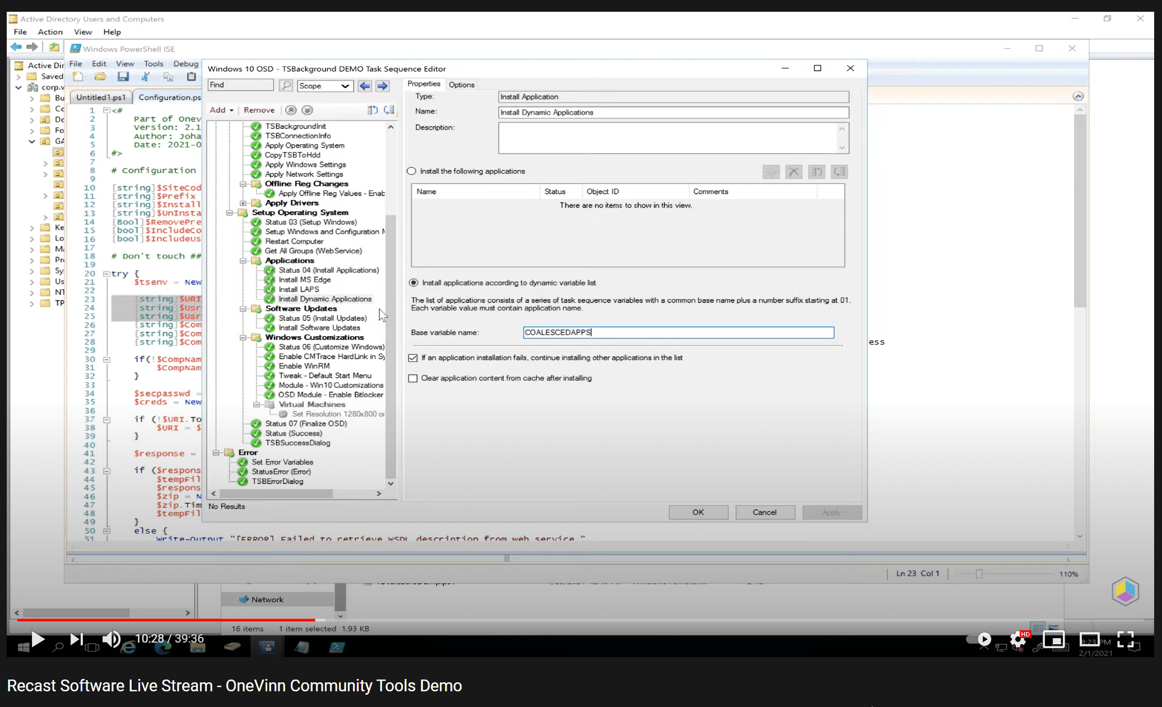This screenshot has height=707, width=1162.
Task: Open the Debug menu in PowerShell ISE
Action: 185,63
